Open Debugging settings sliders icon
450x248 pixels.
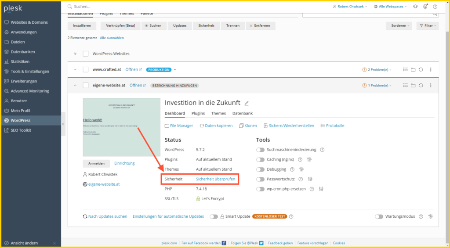pos(301,169)
